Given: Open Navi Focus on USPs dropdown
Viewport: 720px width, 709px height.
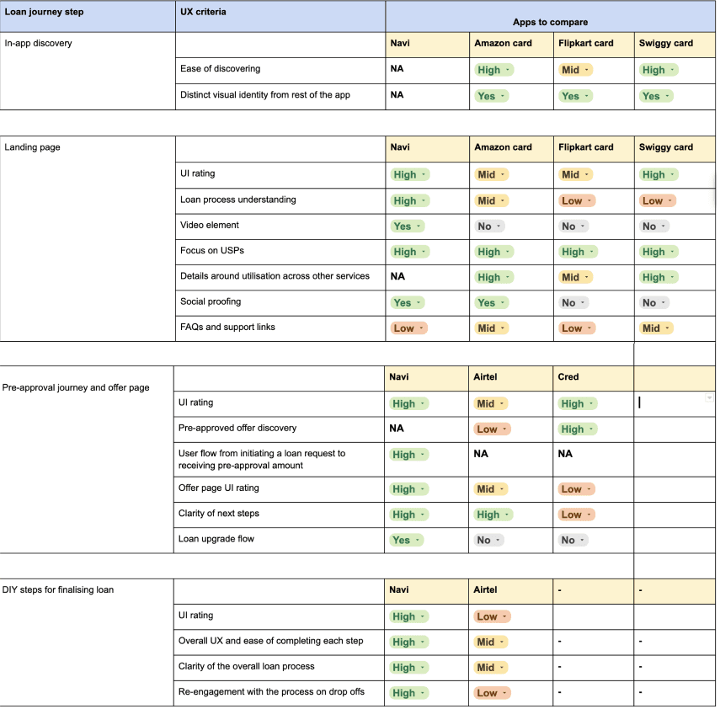Looking at the screenshot, I should (x=409, y=252).
